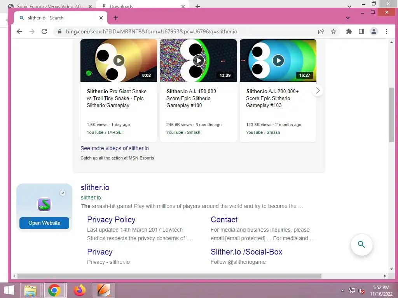Image resolution: width=398 pixels, height=298 pixels.
Task: Click YouTube › Smash under Gameplay #103
Action: 263,132
